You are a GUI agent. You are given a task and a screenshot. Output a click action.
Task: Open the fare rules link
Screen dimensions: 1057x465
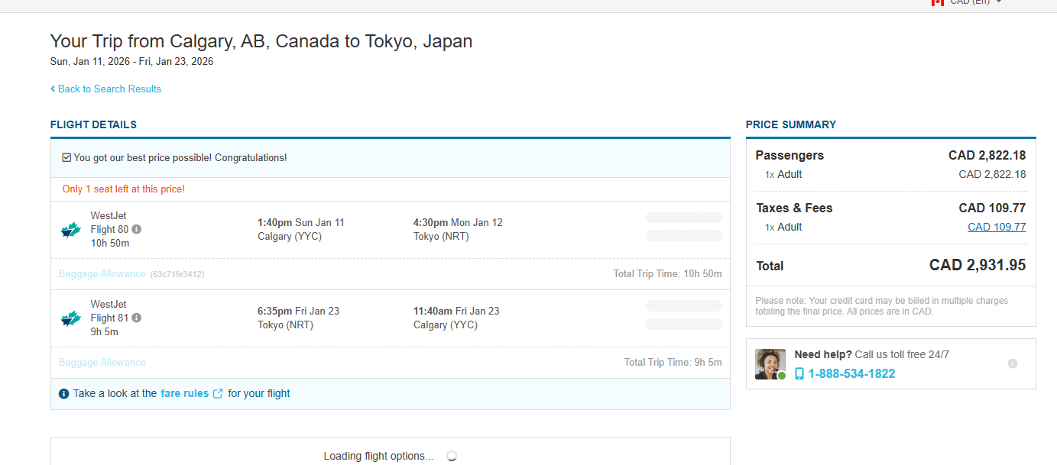184,394
